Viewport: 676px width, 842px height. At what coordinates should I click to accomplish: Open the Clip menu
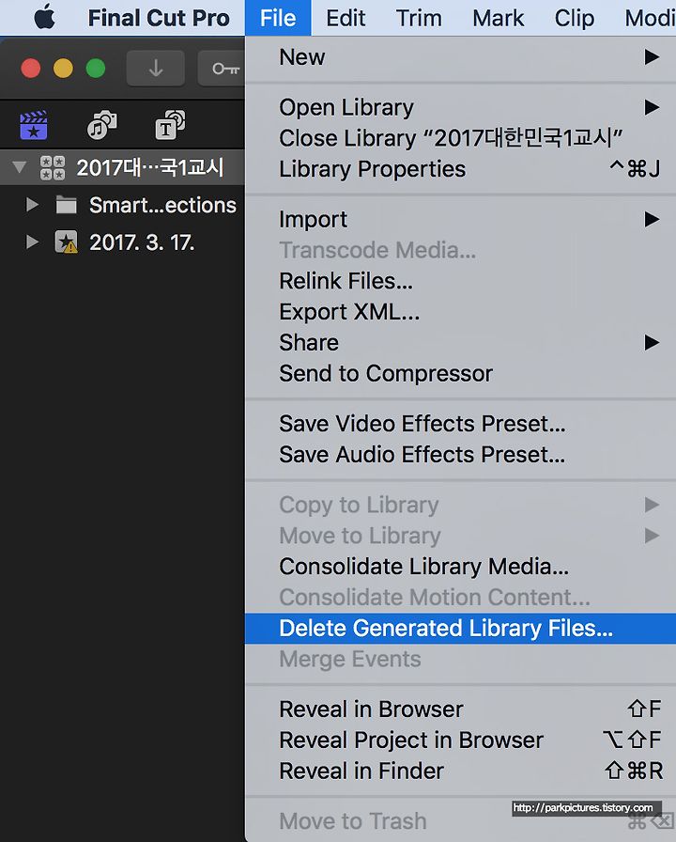574,18
